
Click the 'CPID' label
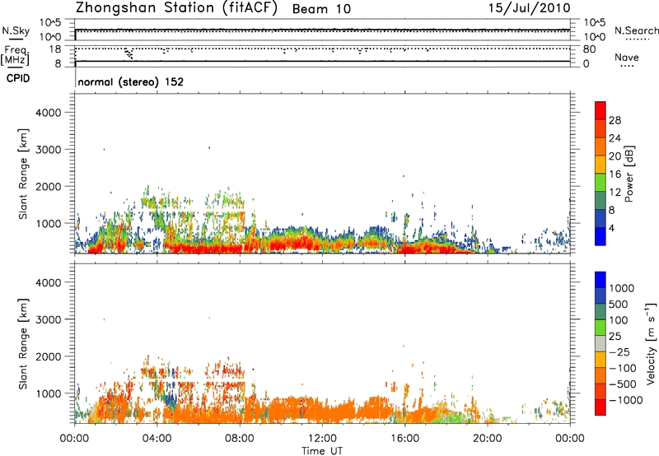pyautogui.click(x=17, y=78)
